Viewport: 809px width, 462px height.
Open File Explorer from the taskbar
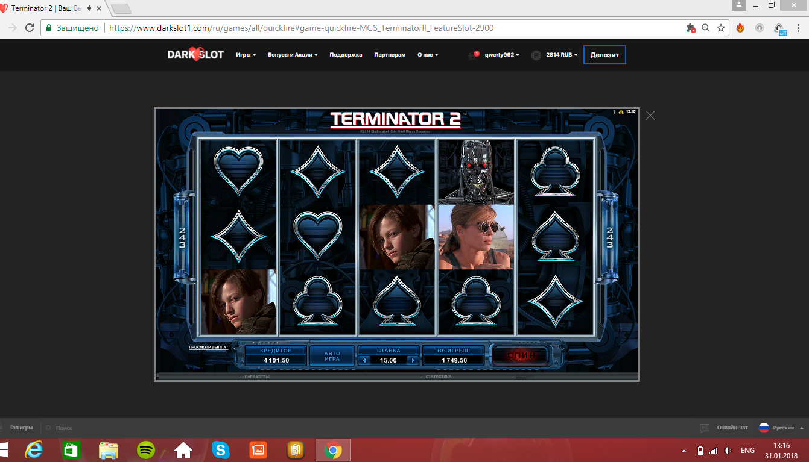pos(109,450)
